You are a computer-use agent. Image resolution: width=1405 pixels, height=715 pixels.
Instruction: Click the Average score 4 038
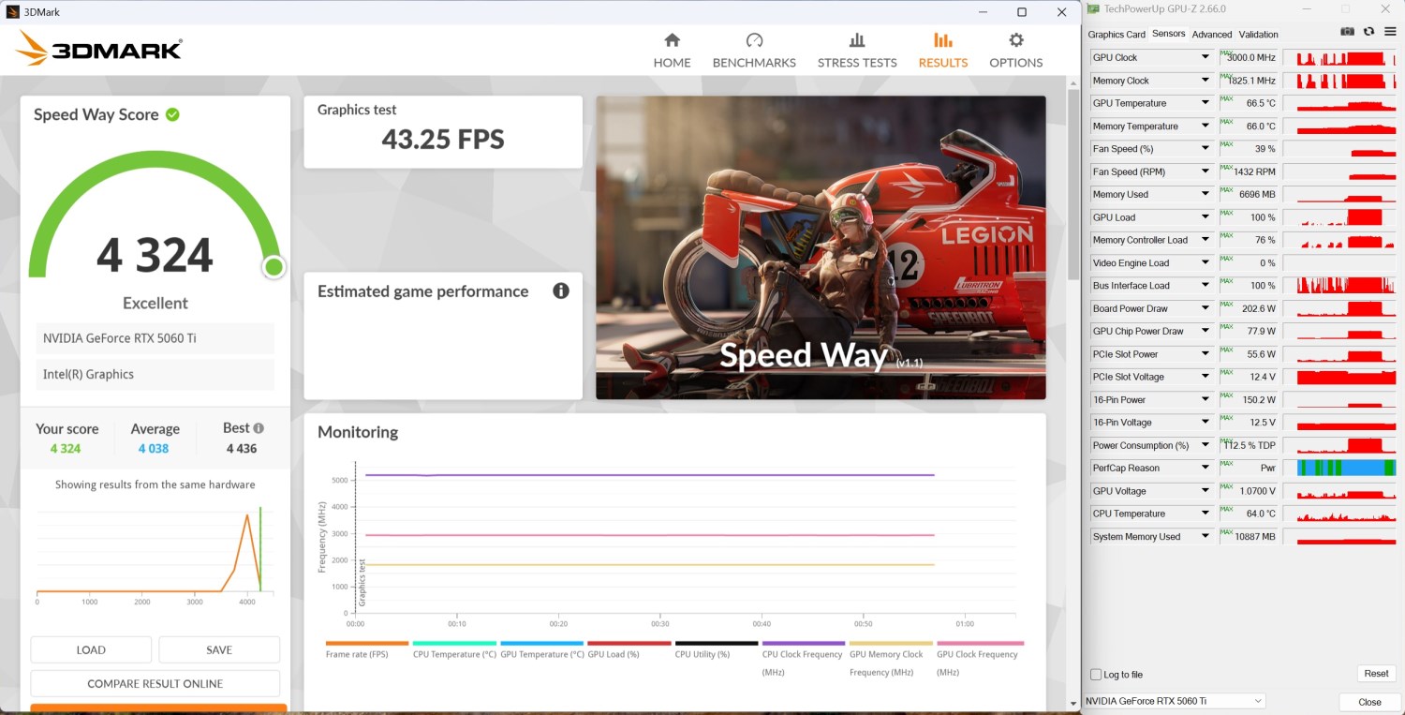click(x=154, y=449)
